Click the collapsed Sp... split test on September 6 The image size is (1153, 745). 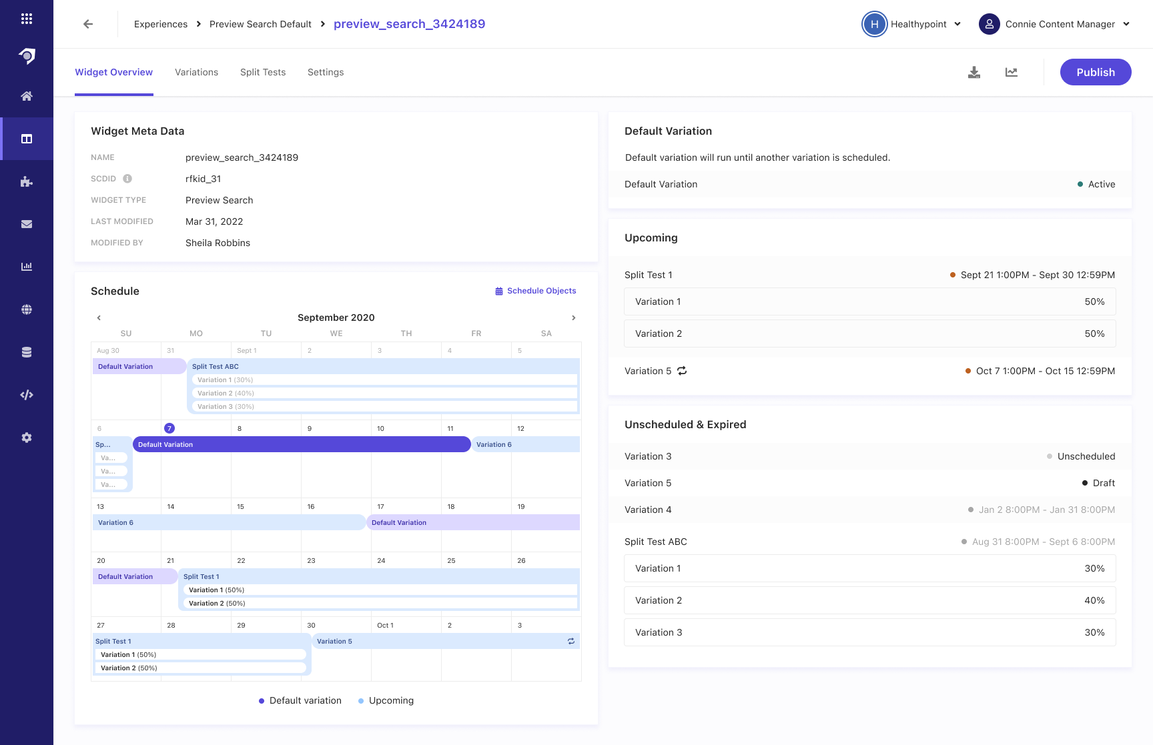pyautogui.click(x=112, y=444)
